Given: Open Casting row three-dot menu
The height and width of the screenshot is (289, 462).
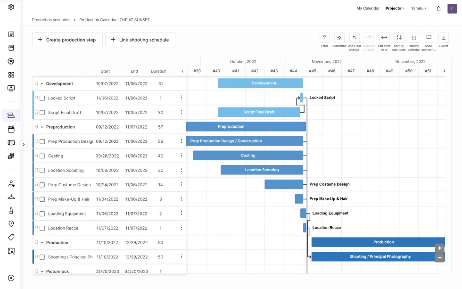Looking at the screenshot, I should pos(181,155).
